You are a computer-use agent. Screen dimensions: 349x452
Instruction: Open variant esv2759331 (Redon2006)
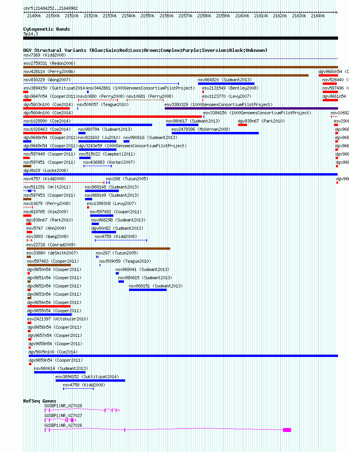pyautogui.click(x=49, y=63)
